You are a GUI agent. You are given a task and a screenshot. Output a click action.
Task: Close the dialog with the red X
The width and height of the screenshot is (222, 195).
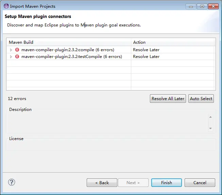click(213, 6)
